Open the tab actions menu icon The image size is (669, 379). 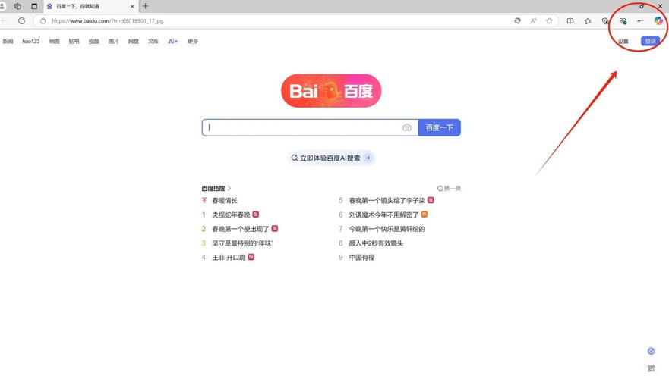34,6
